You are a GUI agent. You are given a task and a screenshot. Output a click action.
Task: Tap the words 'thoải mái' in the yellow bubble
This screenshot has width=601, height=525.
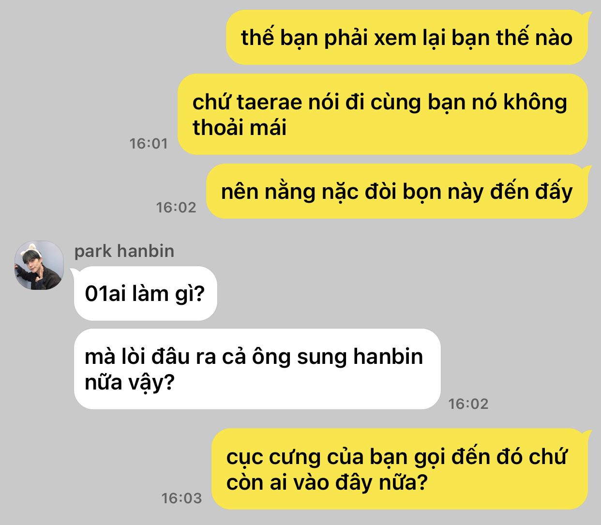coord(240,128)
